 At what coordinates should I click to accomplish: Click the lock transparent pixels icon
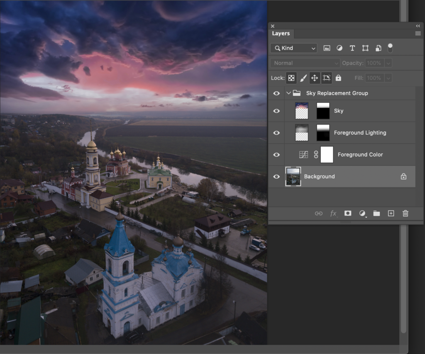291,78
